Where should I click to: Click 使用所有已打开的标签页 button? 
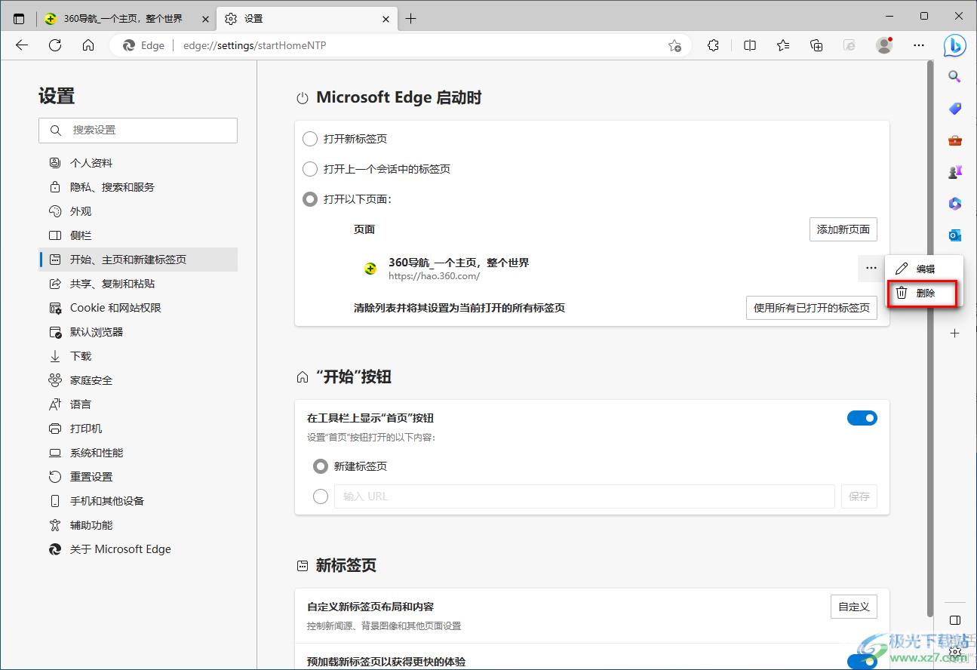click(812, 308)
